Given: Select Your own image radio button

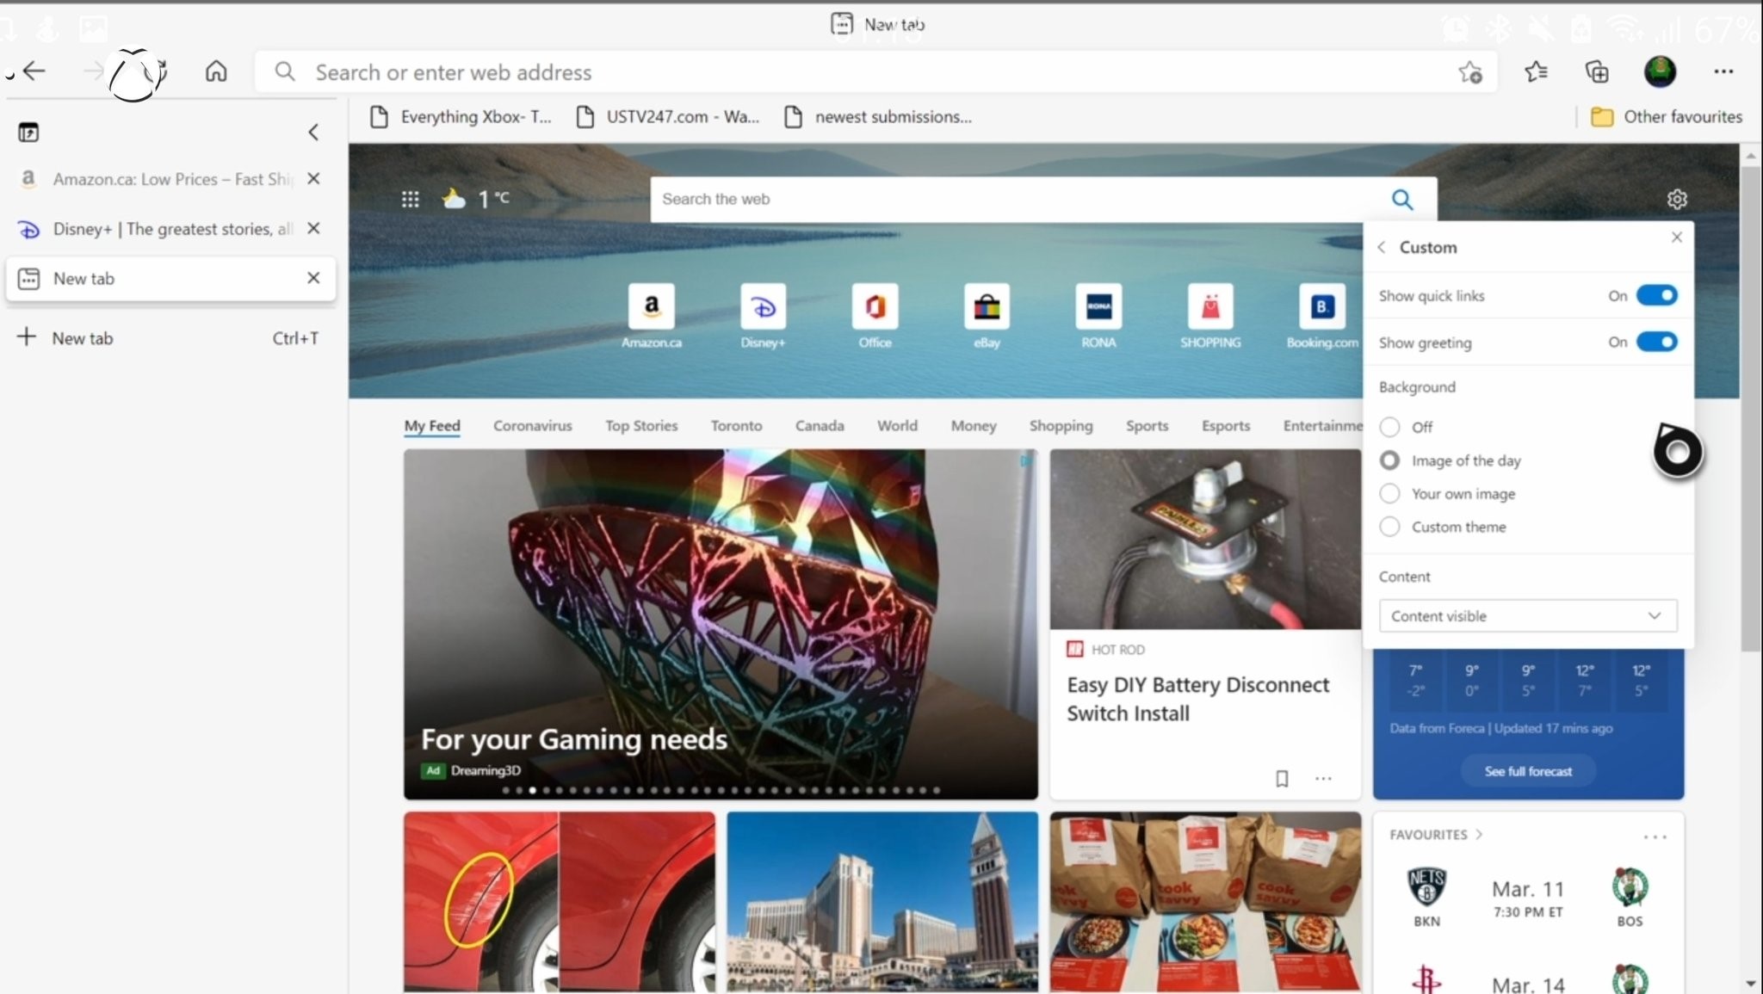Looking at the screenshot, I should click(x=1389, y=493).
